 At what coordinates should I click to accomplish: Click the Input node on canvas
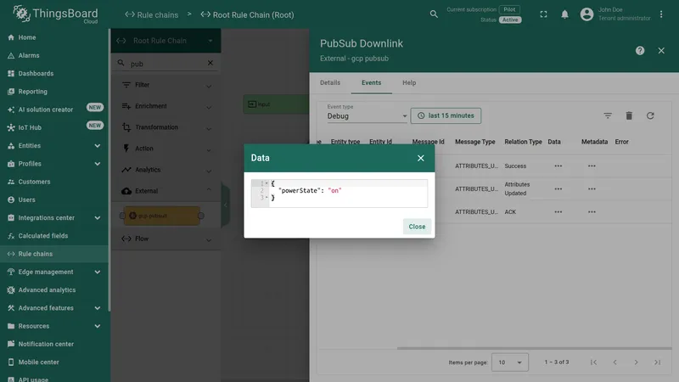[x=276, y=104]
